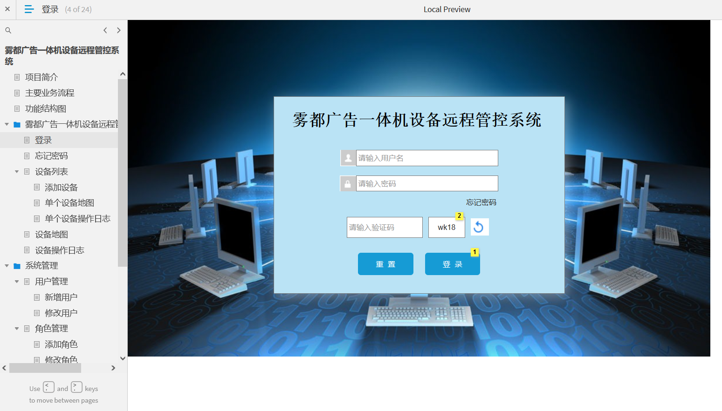Image resolution: width=722 pixels, height=411 pixels.
Task: Click the sidebar scroll up arrow
Action: point(123,74)
